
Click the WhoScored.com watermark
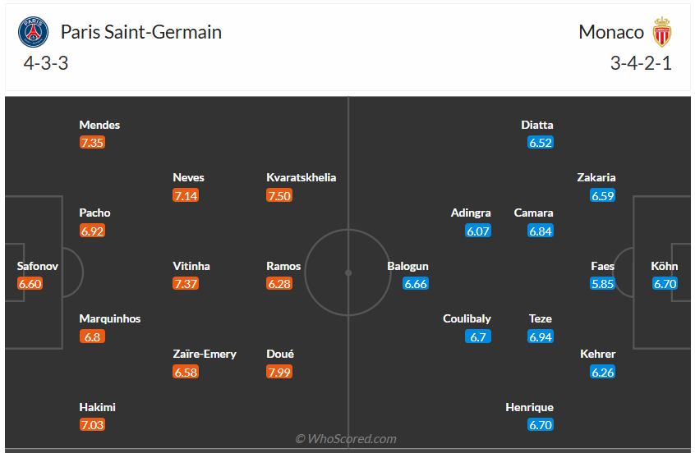click(x=346, y=439)
